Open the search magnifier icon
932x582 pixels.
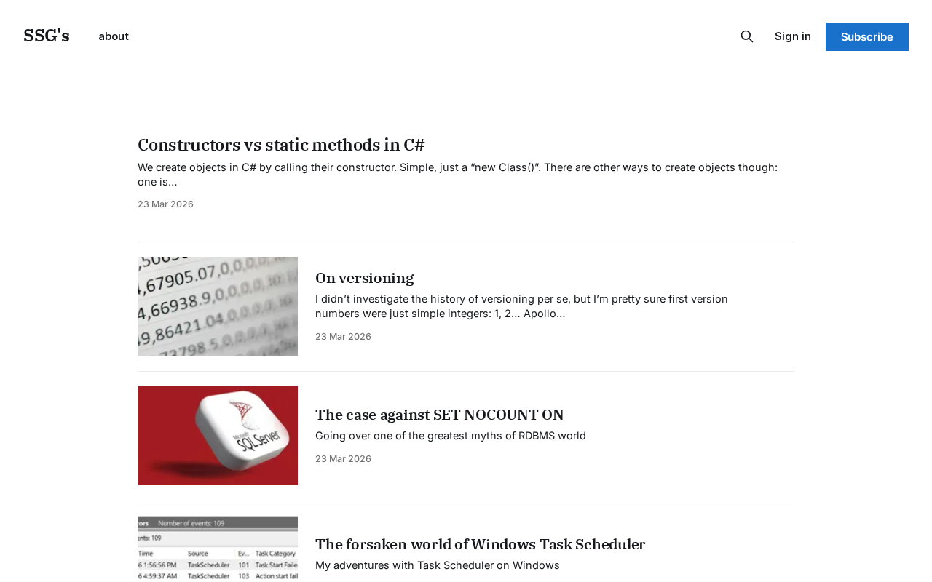point(747,36)
